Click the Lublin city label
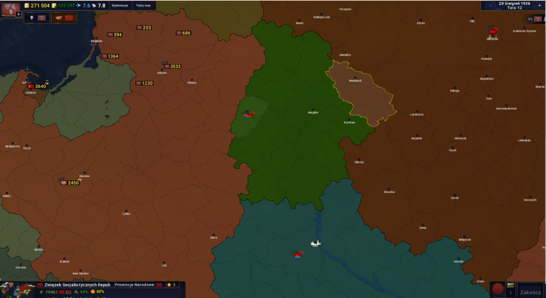The width and height of the screenshot is (546, 298). point(126,214)
